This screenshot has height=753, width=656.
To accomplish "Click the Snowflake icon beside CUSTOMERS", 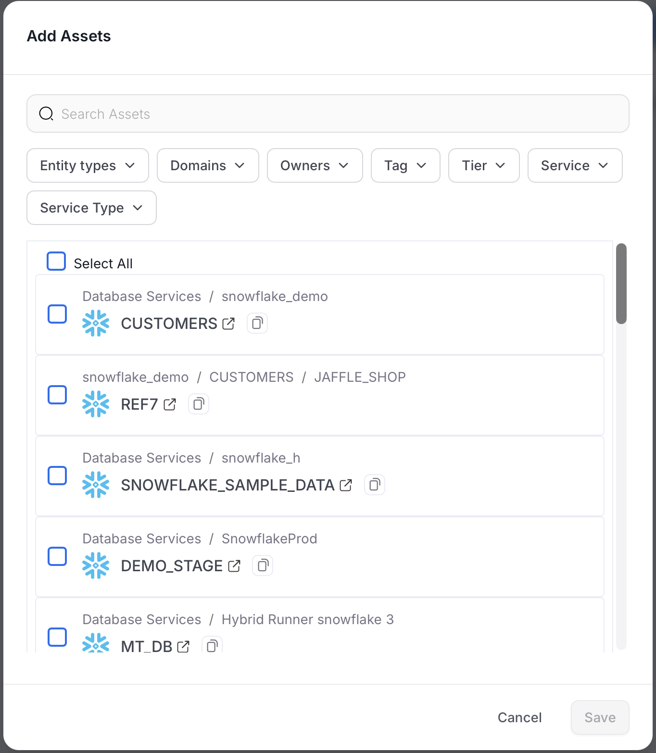I will (96, 323).
